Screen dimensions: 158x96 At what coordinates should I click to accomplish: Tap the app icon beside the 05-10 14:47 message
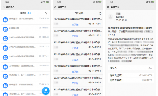[5, 76]
